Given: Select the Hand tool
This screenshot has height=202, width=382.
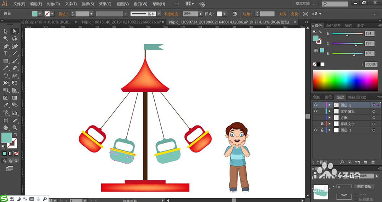Looking at the screenshot, I should (x=6, y=128).
